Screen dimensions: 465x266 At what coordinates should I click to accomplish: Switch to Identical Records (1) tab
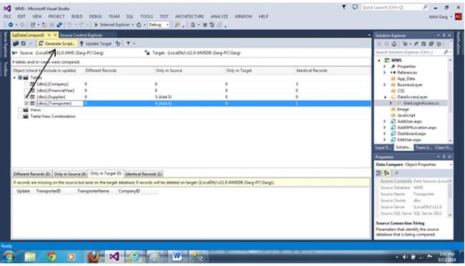(x=143, y=174)
